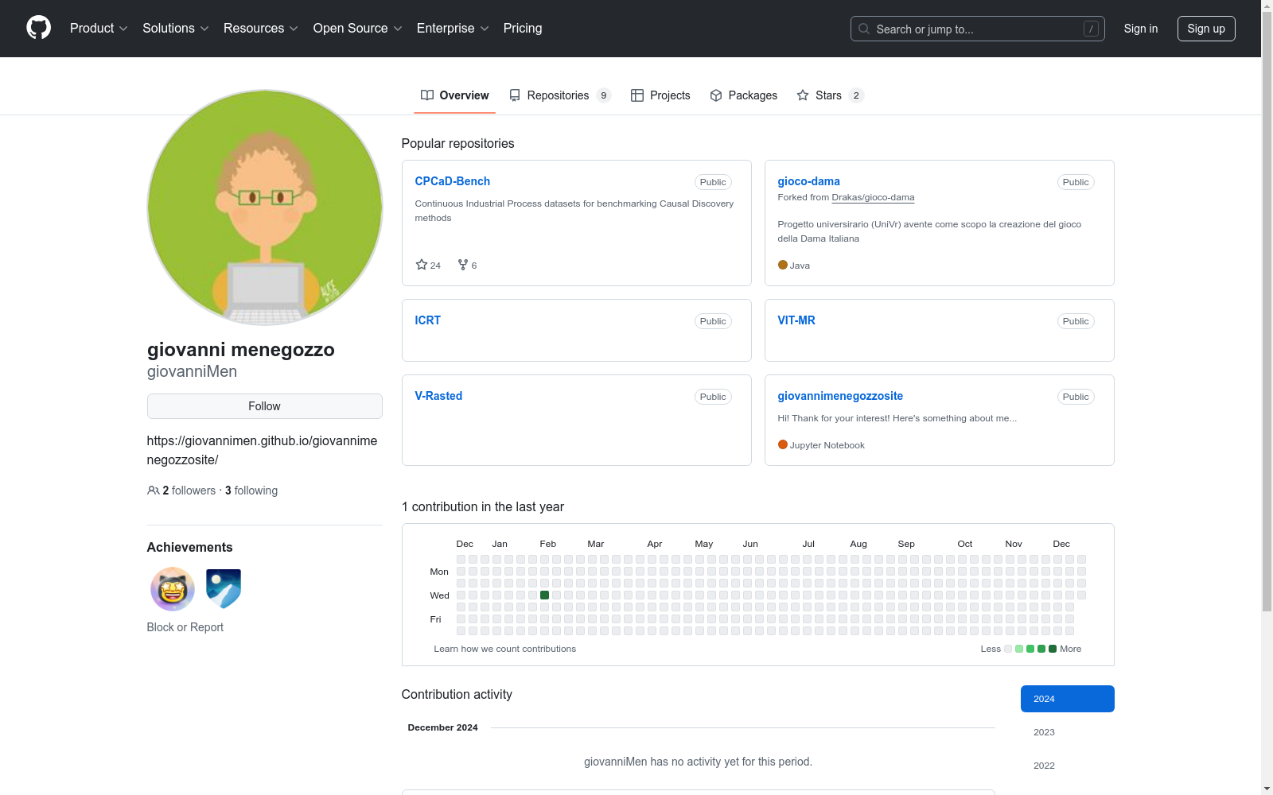Click the Public badge on ICRT
Image resolution: width=1273 pixels, height=795 pixels.
(x=713, y=321)
